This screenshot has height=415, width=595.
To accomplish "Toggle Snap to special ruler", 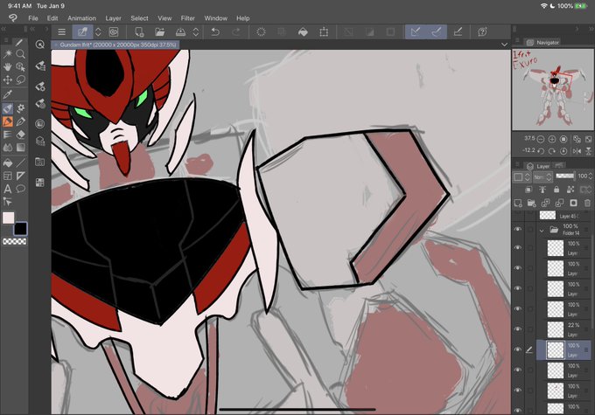I will (437, 31).
